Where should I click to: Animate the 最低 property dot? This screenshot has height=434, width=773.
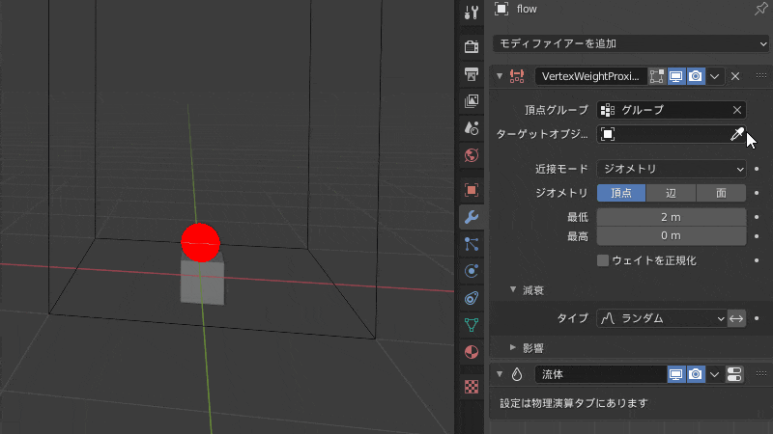click(757, 217)
